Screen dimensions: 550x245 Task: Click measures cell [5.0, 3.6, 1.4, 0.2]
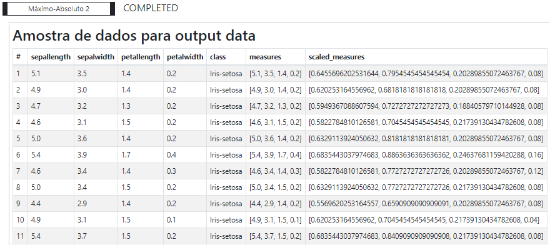[276, 139]
